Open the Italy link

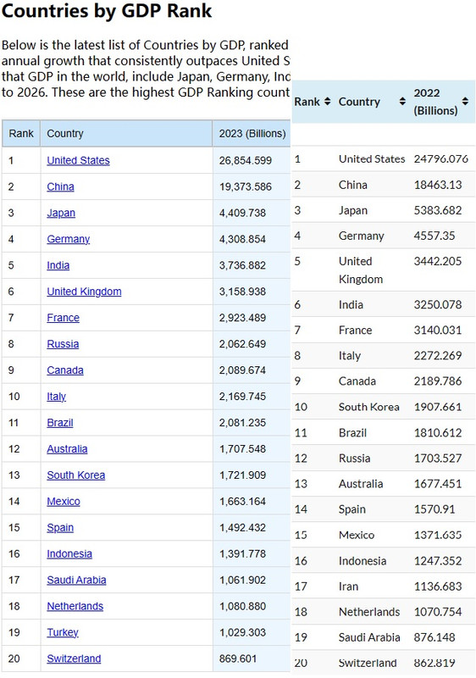pyautogui.click(x=56, y=397)
